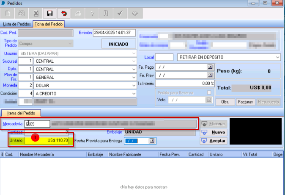Click the Cod. Ped. field
Screen dimensions: 285x195
46,33
